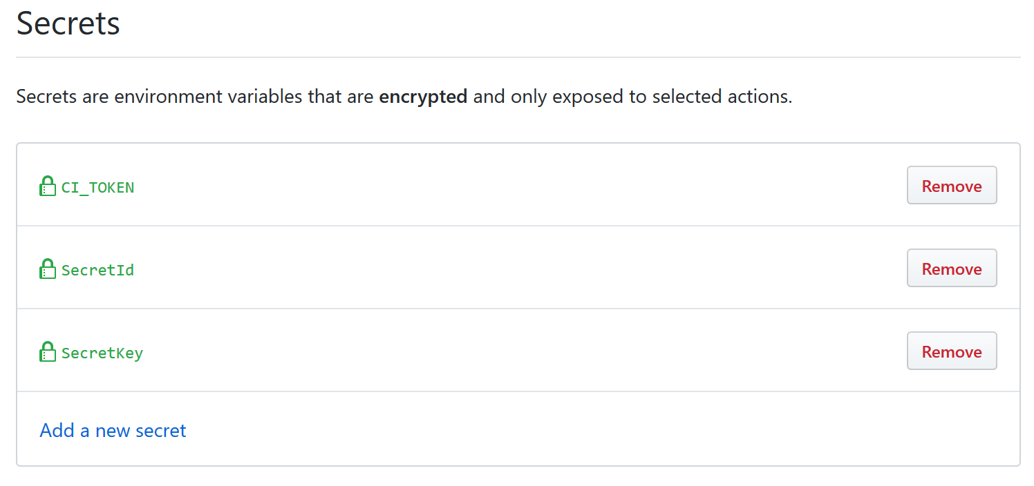
Task: Click empty space in the SecretId row
Action: click(x=518, y=269)
